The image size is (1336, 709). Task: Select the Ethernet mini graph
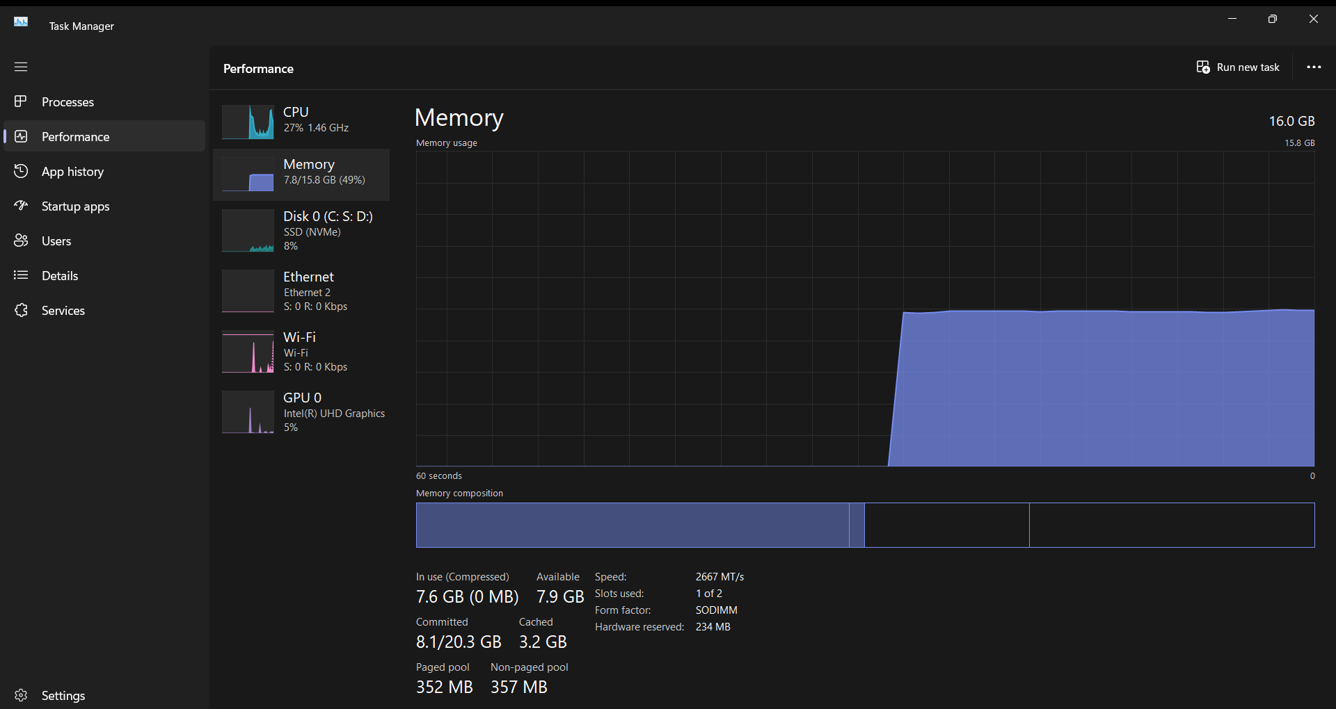click(x=248, y=291)
